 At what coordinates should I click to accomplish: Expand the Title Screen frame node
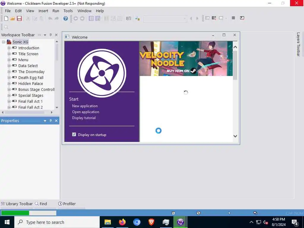(x=9, y=54)
